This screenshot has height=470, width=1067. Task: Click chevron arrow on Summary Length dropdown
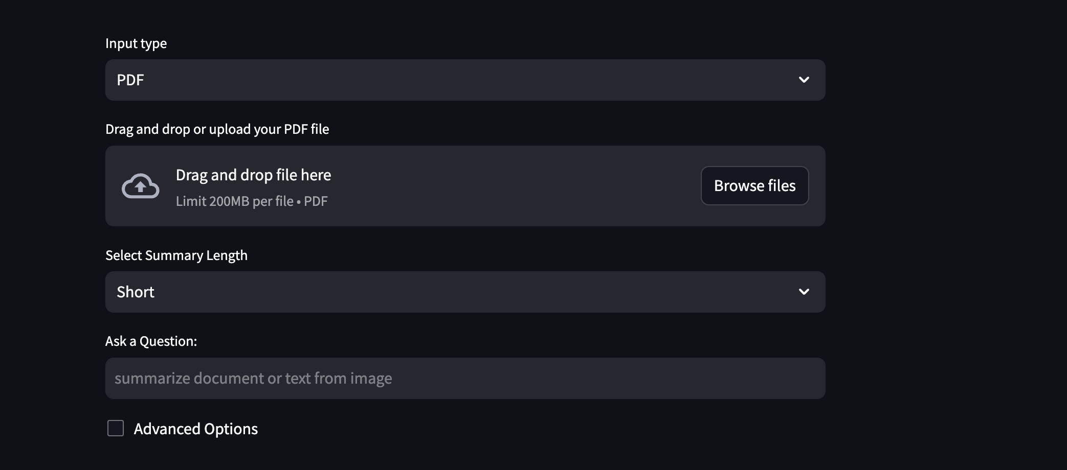pyautogui.click(x=804, y=292)
